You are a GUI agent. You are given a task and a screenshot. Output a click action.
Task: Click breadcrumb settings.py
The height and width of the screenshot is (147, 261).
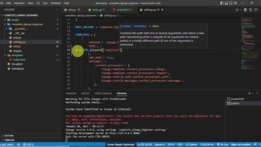tap(110, 16)
